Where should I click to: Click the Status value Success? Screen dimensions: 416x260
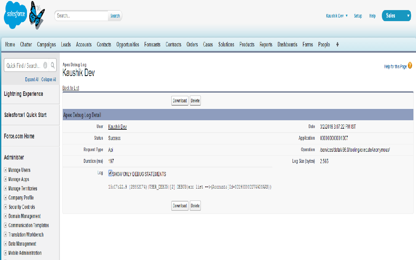click(114, 138)
